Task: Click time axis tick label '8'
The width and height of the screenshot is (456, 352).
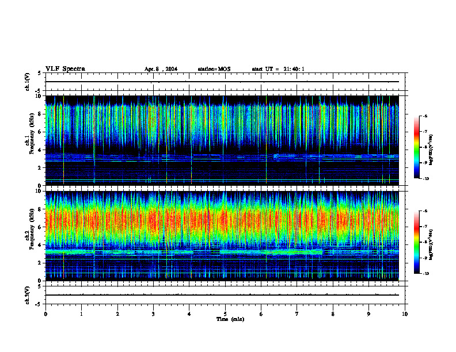Action: (333, 314)
